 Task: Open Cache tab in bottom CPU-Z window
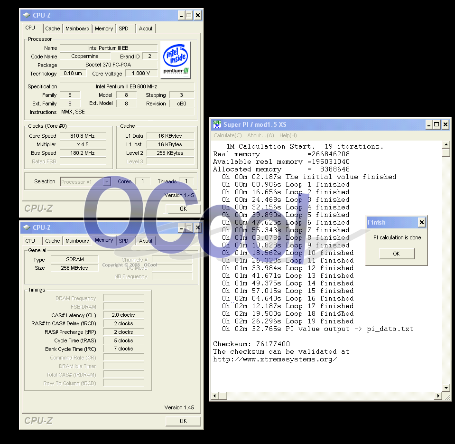(x=53, y=241)
